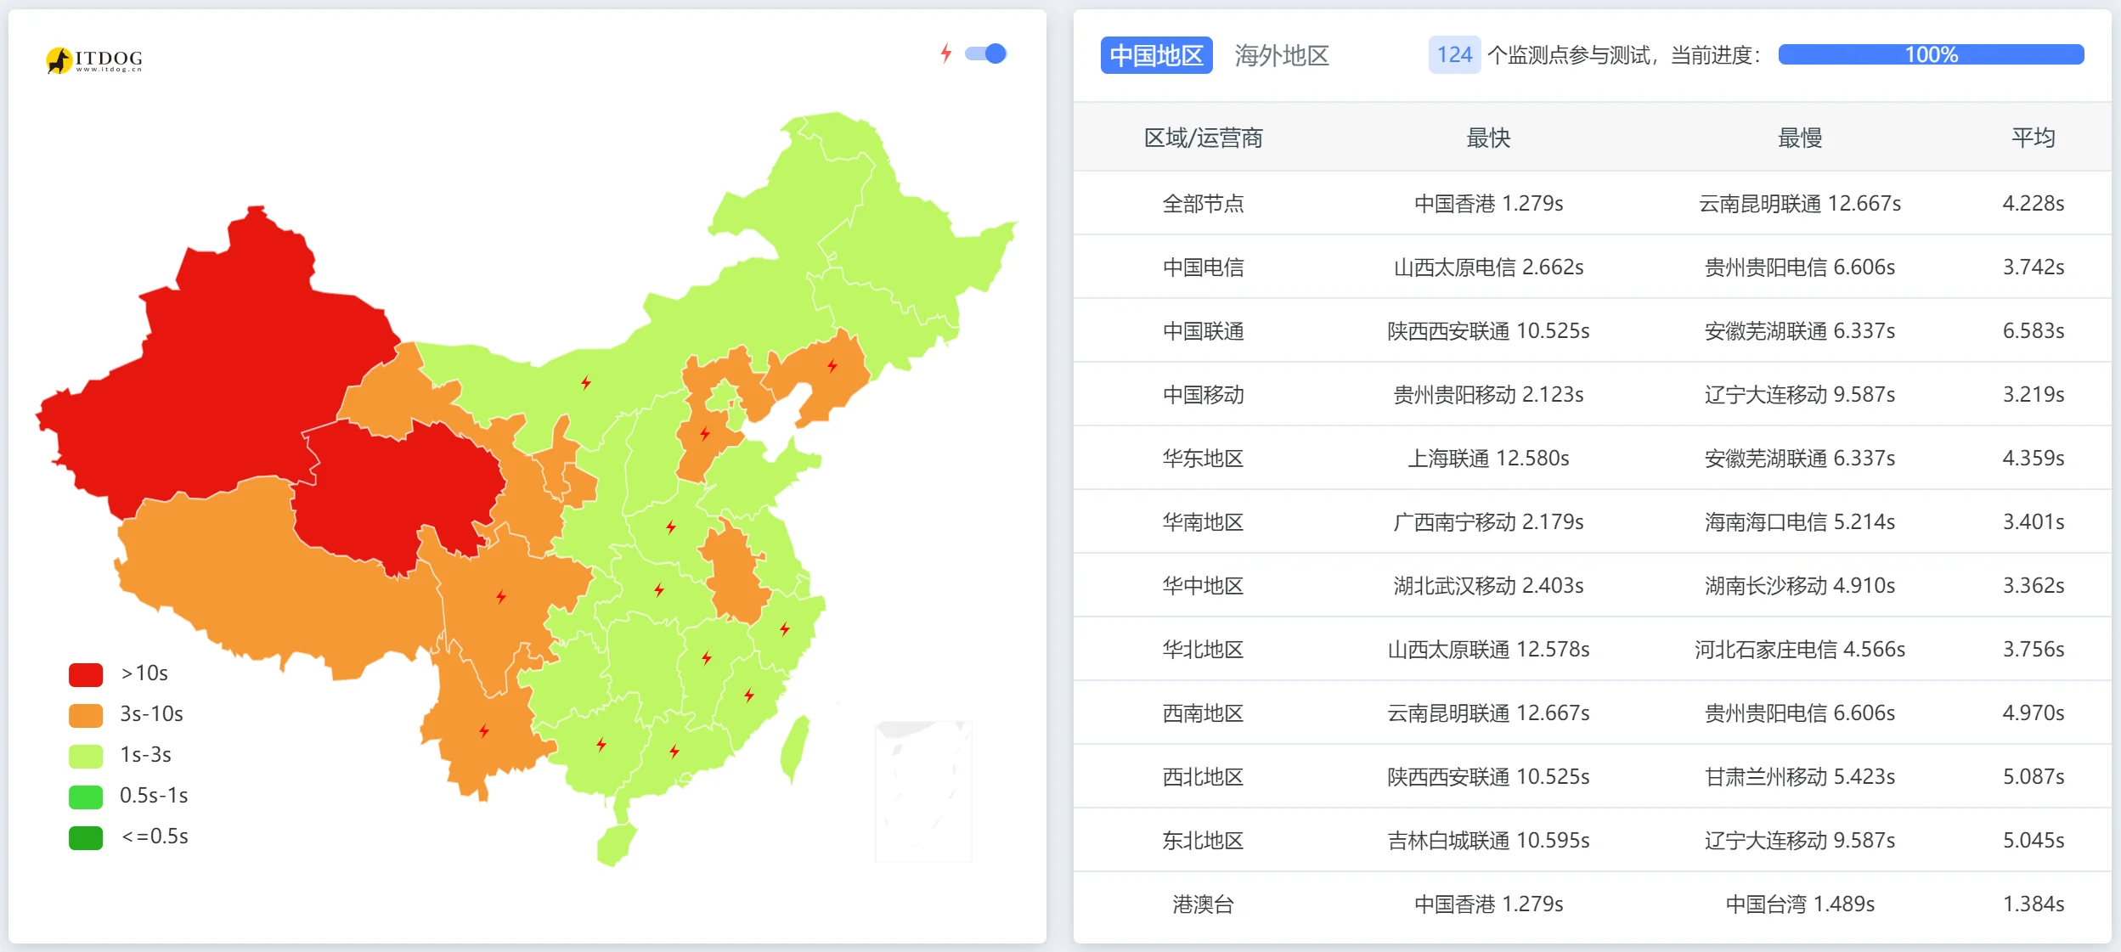Switch to the 海外地区 tab
Image resolution: width=2121 pixels, height=952 pixels.
coord(1281,56)
